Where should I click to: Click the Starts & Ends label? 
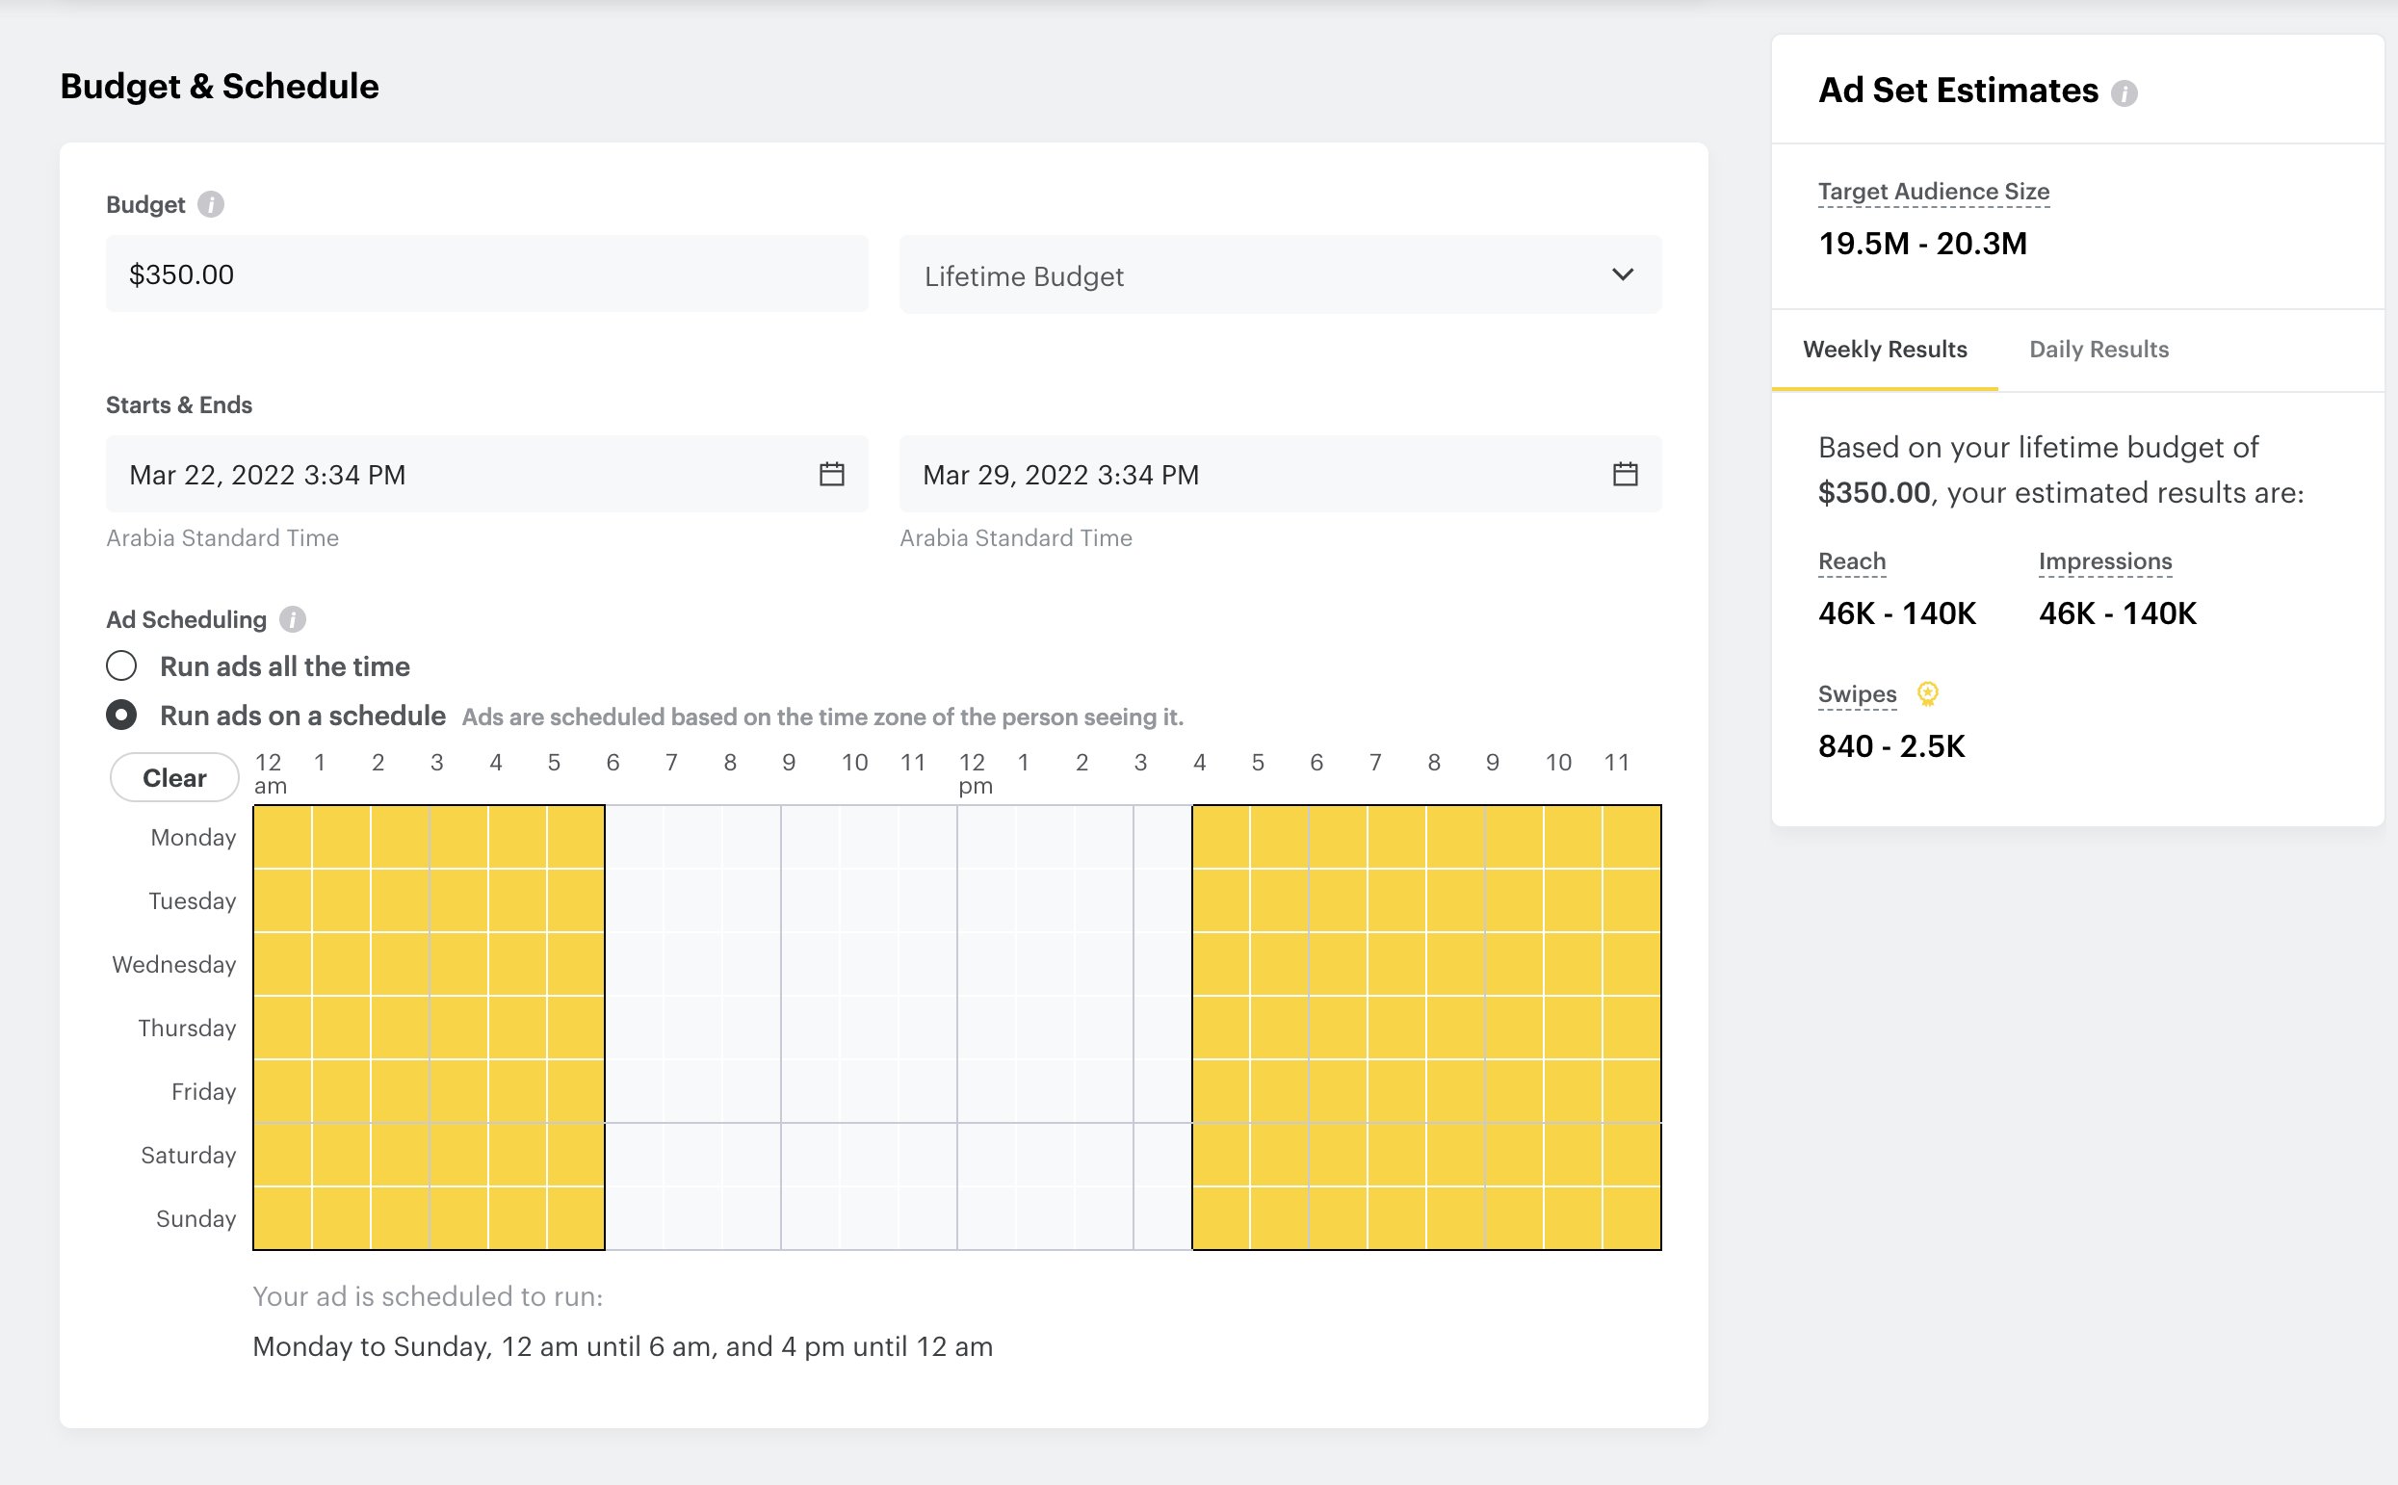(x=179, y=405)
